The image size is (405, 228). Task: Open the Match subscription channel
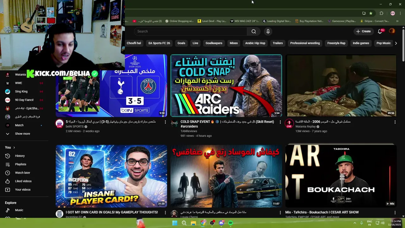coord(24,125)
